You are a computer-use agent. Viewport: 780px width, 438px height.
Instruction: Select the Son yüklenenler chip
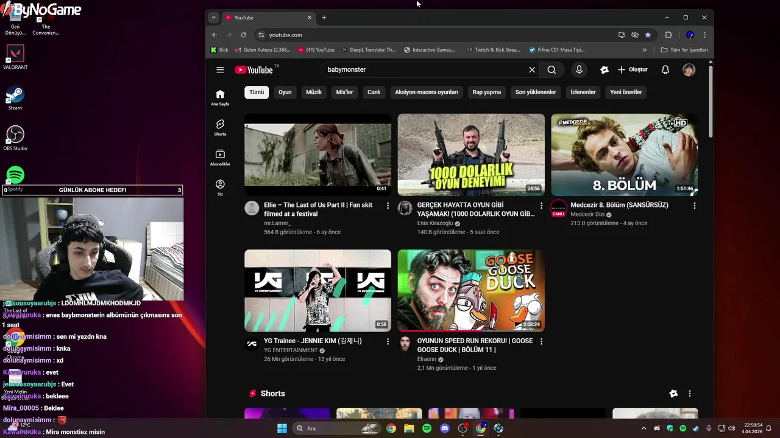[x=536, y=92]
